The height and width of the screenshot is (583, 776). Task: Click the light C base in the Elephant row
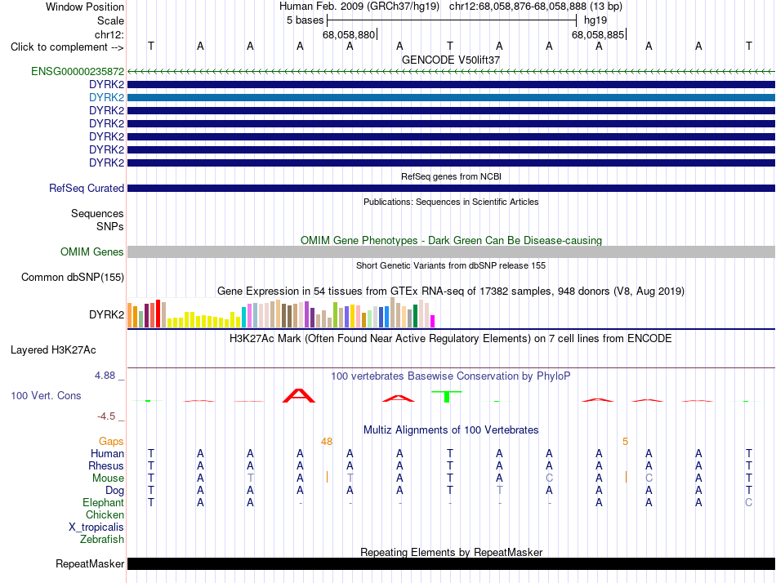(x=748, y=502)
